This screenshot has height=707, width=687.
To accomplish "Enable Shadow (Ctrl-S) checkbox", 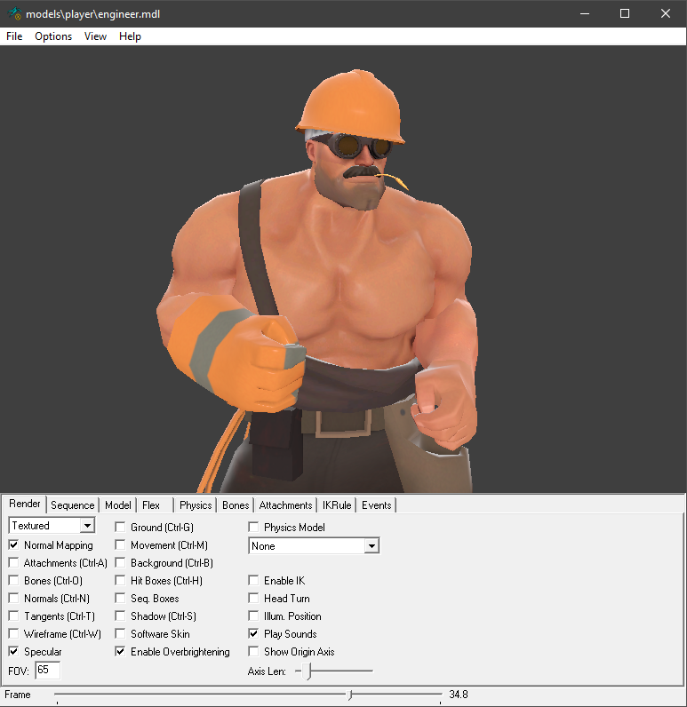I will pyautogui.click(x=120, y=616).
